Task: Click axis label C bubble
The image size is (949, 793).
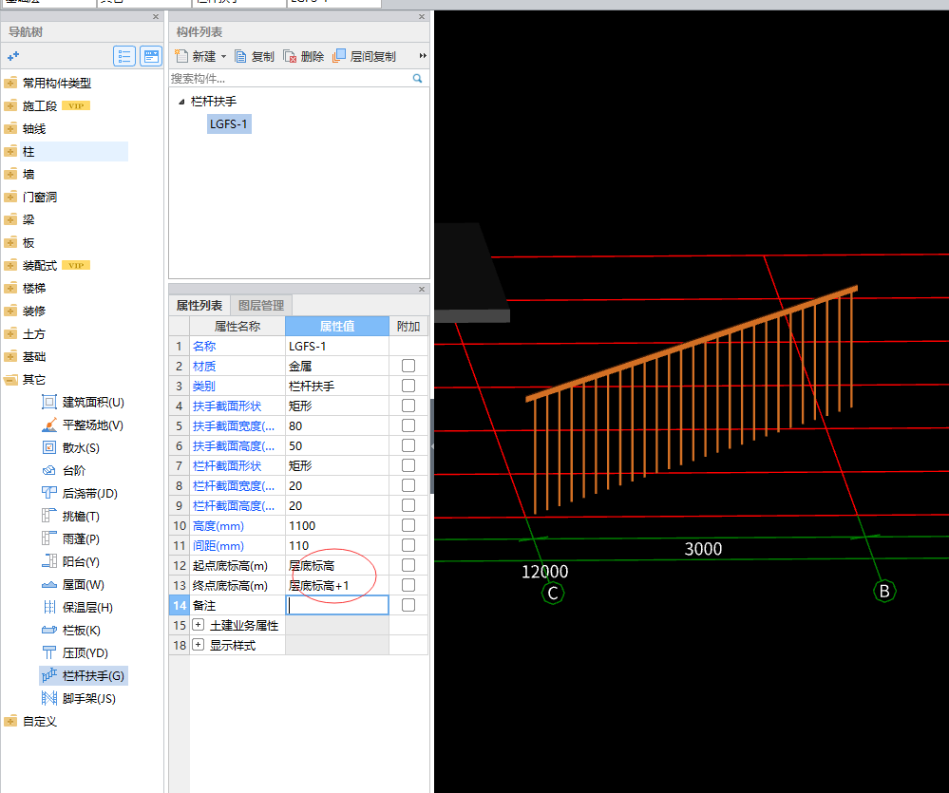Action: 553,593
